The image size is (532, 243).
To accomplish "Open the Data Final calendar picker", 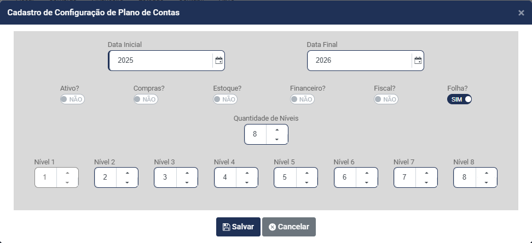I will 418,61.
